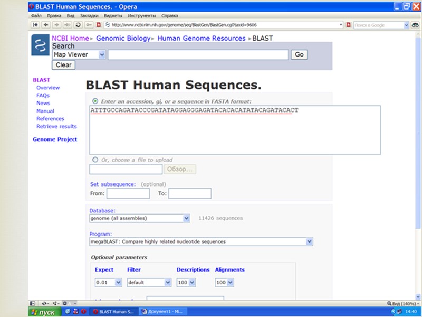422x317 pixels.
Task: Expand the Database genome (all assemblies) dropdown
Action: pyautogui.click(x=186, y=218)
